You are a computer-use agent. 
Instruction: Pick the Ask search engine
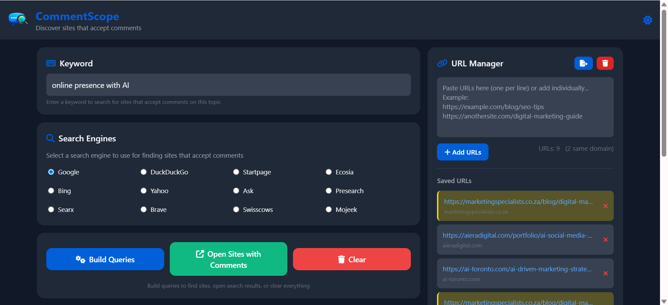(x=236, y=191)
